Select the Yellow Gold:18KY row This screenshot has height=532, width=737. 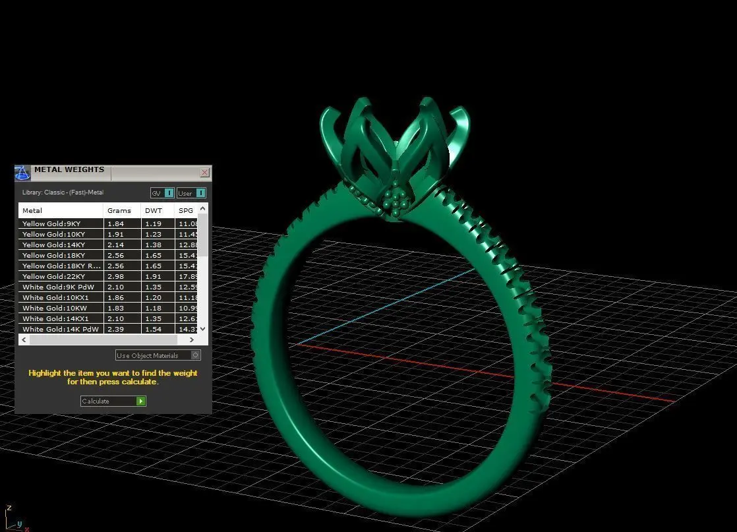click(108, 255)
